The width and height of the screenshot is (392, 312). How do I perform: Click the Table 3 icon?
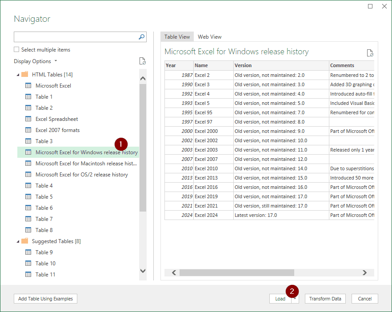[28, 141]
